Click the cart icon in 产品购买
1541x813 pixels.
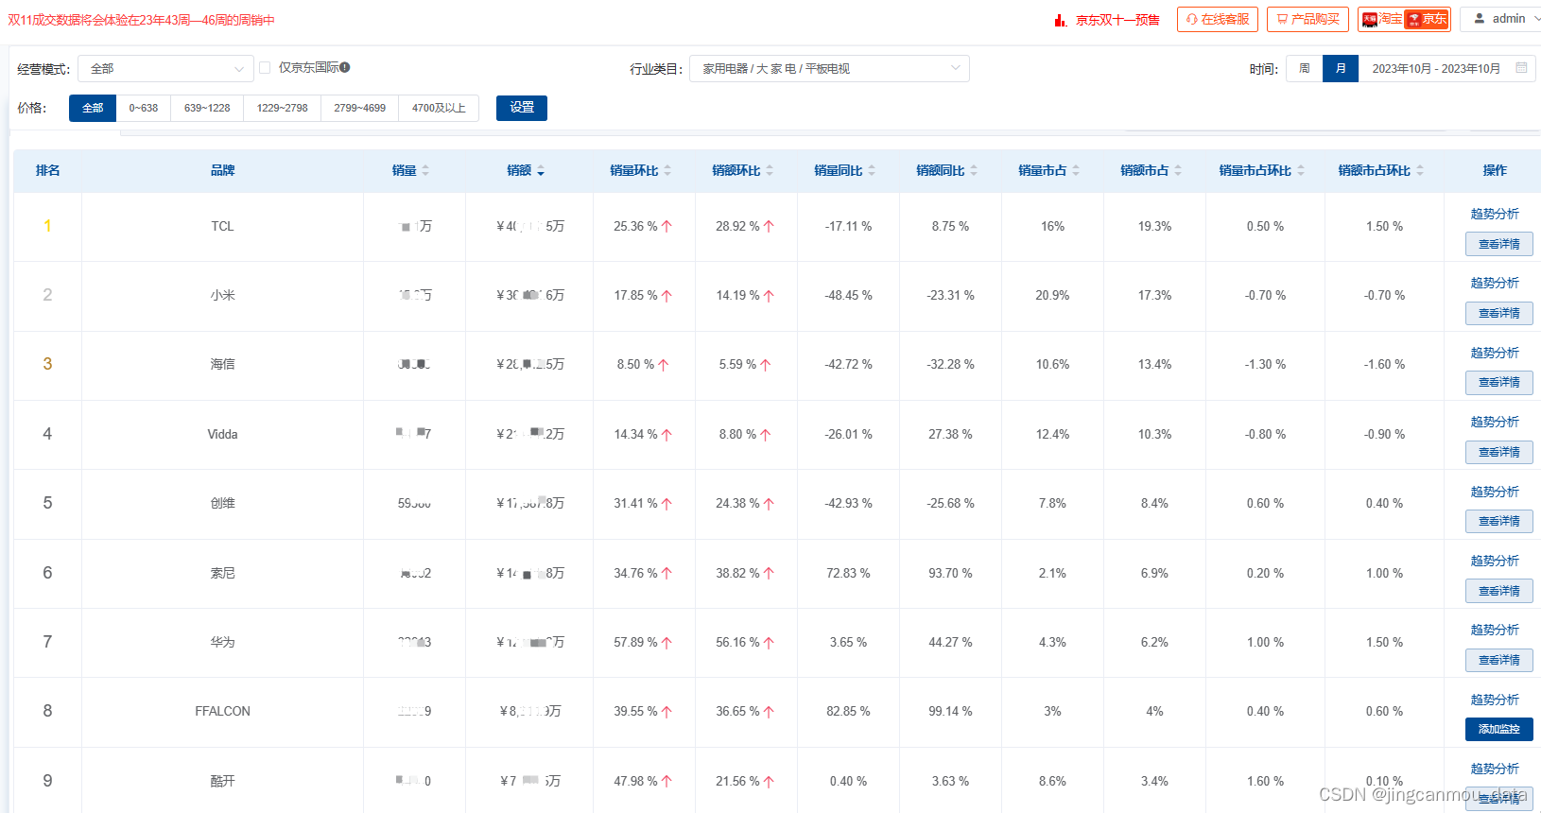click(1282, 19)
